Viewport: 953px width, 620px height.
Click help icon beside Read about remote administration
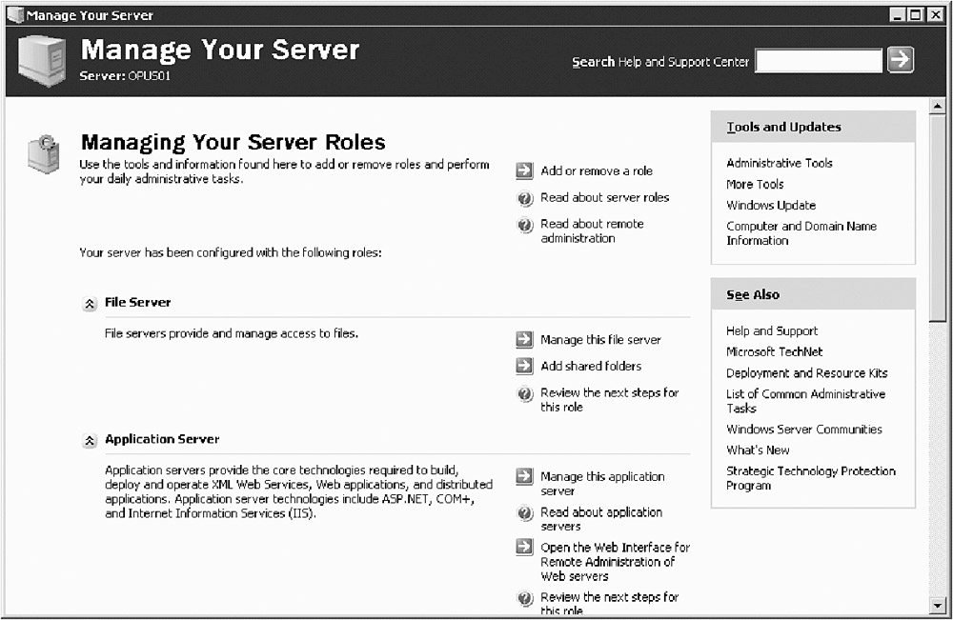(524, 225)
